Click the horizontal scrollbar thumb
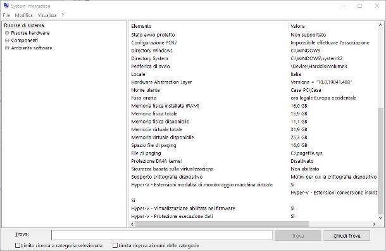This screenshot has height=251, width=386. tap(222, 224)
